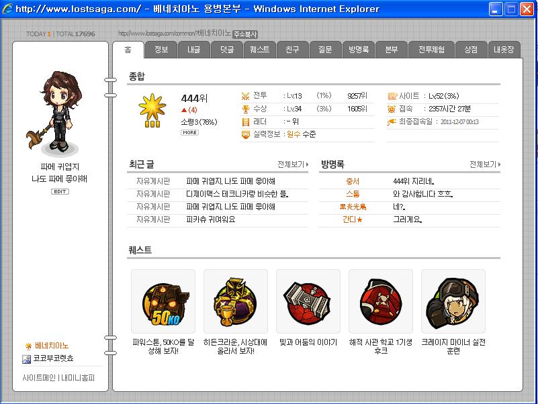The height and width of the screenshot is (404, 538).
Task: Open guestbook author 스톰 link
Action: click(x=353, y=194)
